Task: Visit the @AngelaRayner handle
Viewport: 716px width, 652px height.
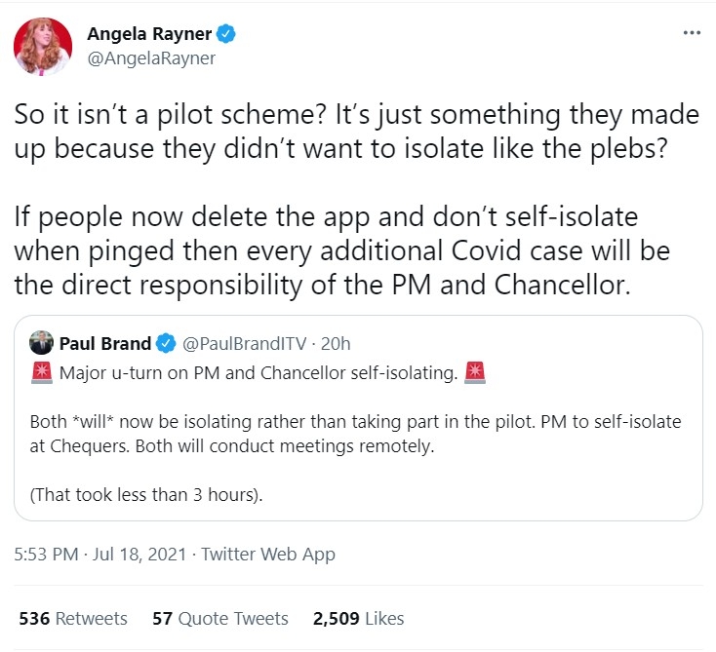Action: click(x=151, y=58)
